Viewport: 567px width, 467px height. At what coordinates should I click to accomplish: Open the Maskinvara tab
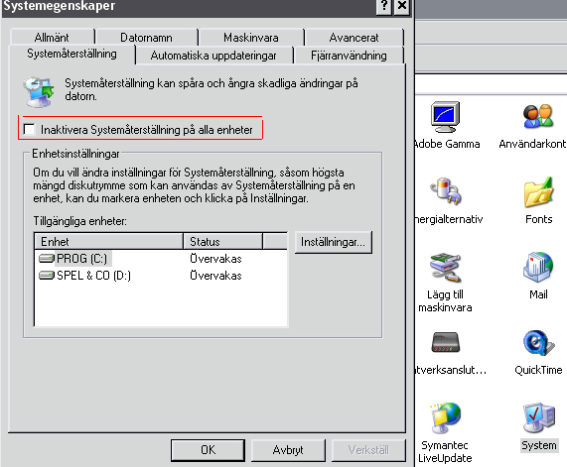[251, 38]
